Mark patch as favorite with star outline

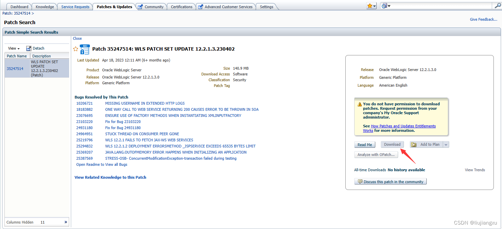[x=76, y=49]
